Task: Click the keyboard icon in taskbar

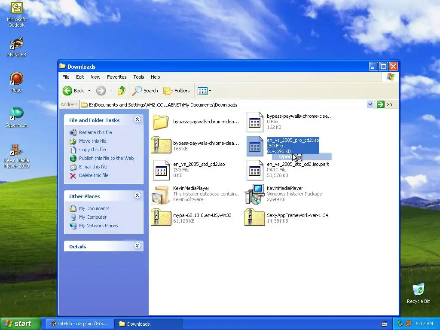Action: point(384,324)
